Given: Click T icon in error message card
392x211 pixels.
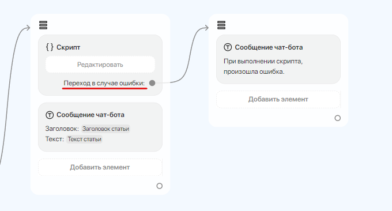Looking at the screenshot, I should click(228, 47).
